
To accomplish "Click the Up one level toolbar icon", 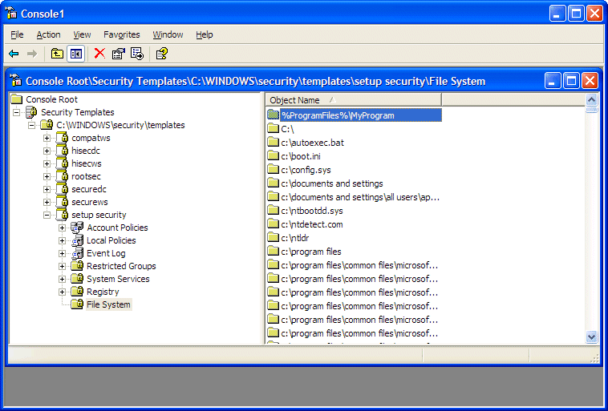I will [58, 54].
